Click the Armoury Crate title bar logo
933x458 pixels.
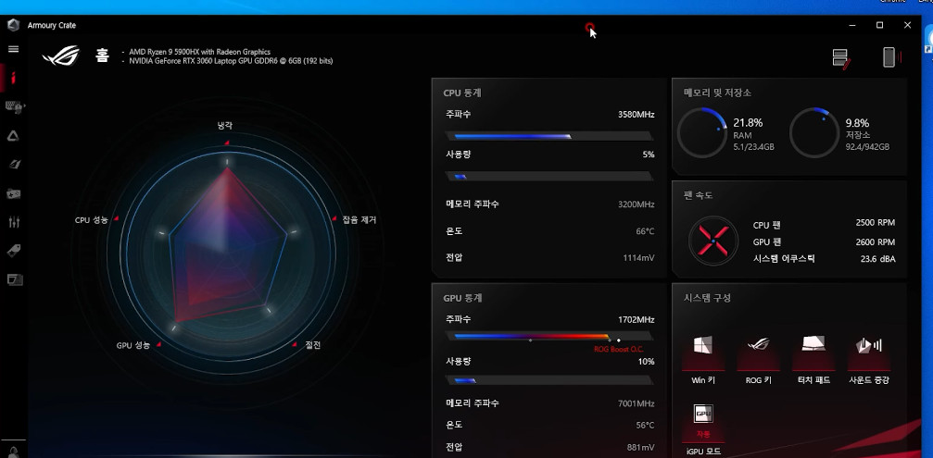[13, 25]
